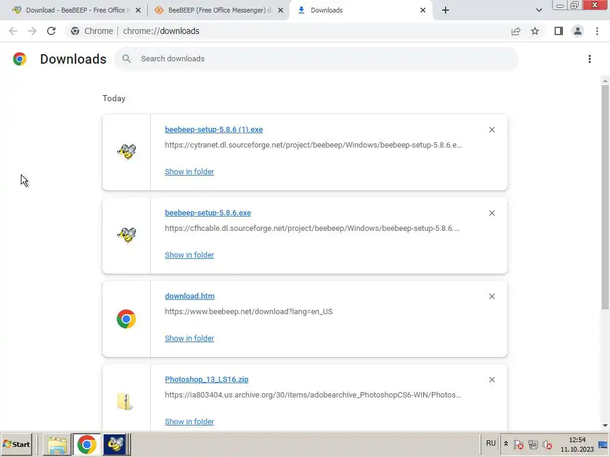Viewport: 610px width, 457px height.
Task: Remove beebeep-setup-5.8.6.exe from the list
Action: click(491, 213)
